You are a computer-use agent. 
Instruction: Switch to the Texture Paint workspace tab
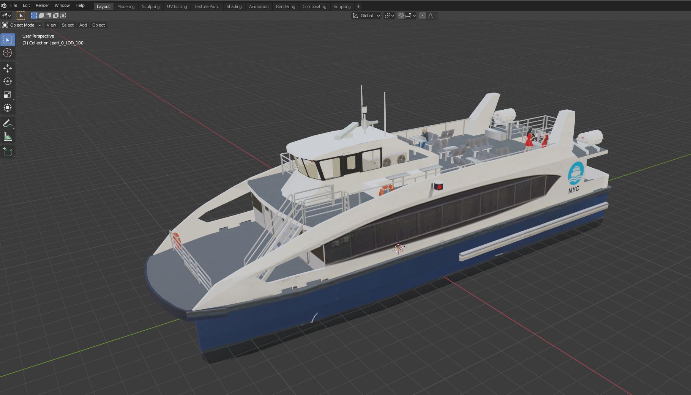(207, 6)
